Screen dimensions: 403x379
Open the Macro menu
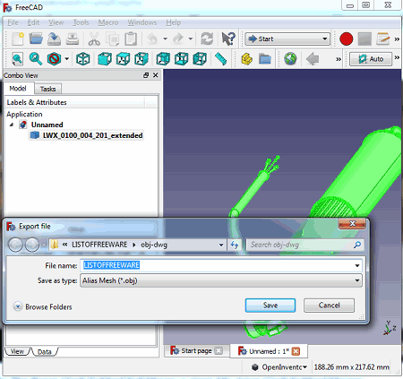tap(108, 22)
